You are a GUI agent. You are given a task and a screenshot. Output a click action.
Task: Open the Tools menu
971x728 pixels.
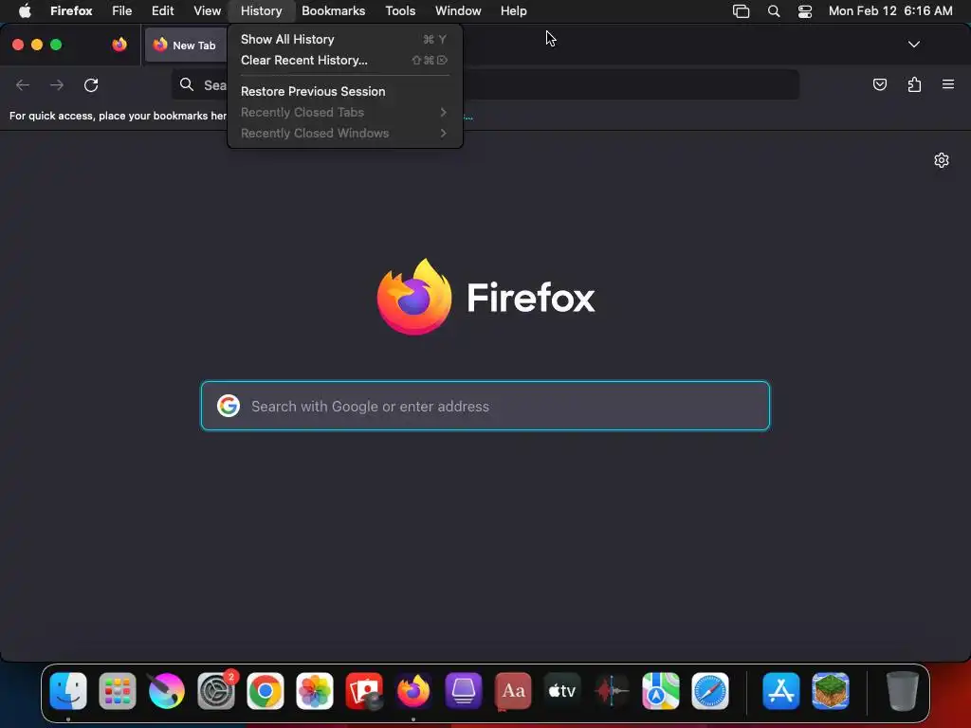coord(400,10)
